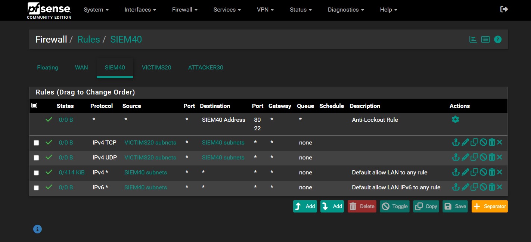Delete the IPv6 rule using its trash icon
The width and height of the screenshot is (531, 242).
(x=492, y=187)
